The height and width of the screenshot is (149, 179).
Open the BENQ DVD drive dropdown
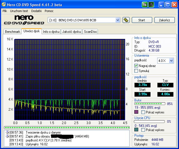(x=118, y=20)
